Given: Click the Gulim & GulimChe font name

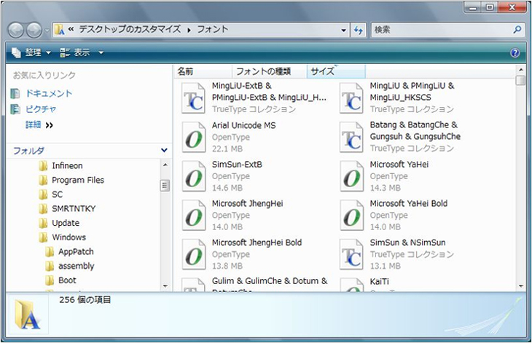Looking at the screenshot, I should (270, 281).
